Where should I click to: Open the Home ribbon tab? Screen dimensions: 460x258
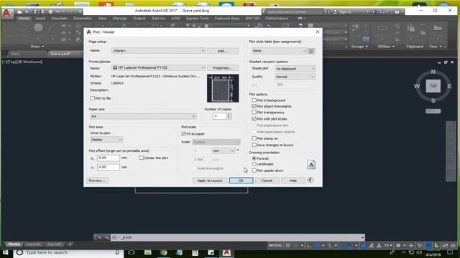pos(24,18)
